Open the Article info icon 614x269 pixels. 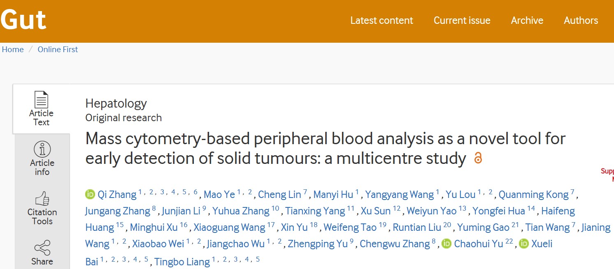point(42,149)
